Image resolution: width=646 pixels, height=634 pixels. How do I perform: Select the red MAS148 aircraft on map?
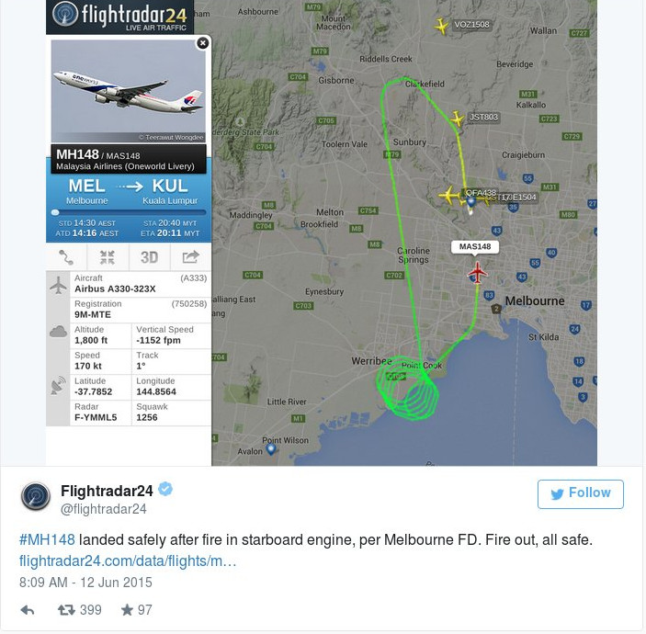[x=477, y=272]
